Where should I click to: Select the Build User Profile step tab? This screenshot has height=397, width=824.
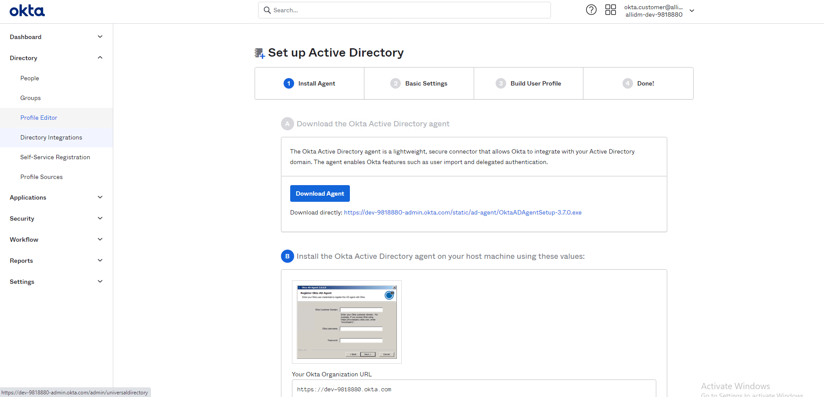[529, 83]
